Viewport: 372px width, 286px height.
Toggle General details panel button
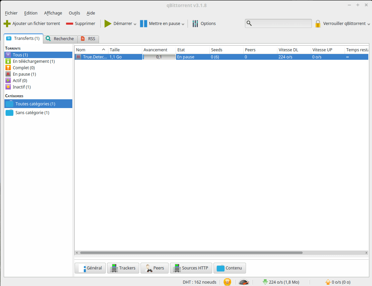click(90, 268)
